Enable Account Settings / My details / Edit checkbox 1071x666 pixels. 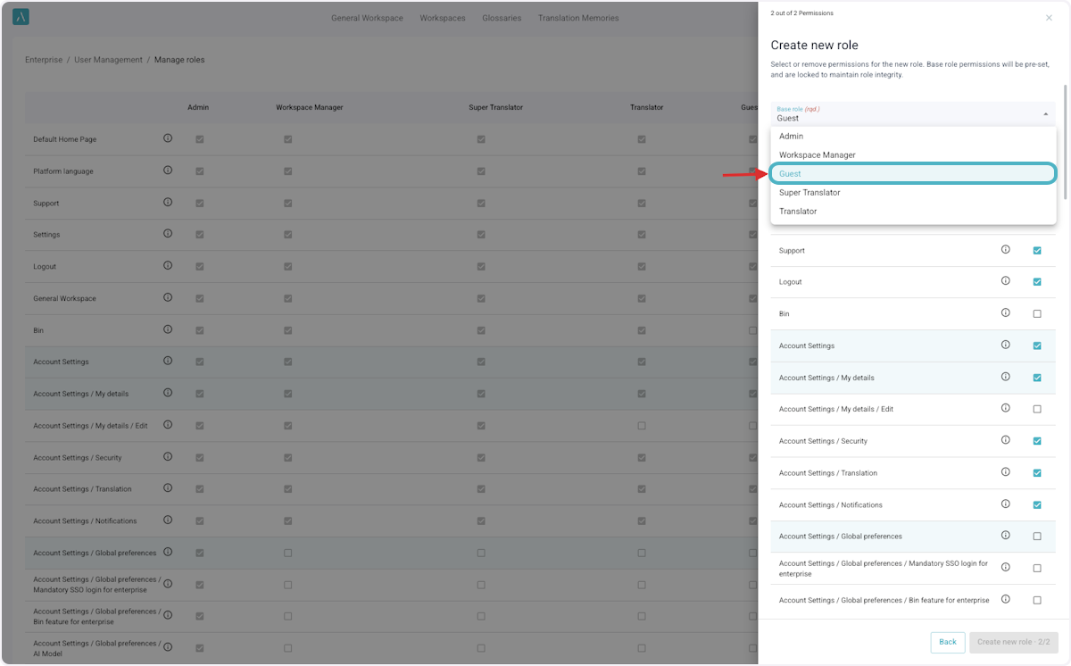tap(1037, 409)
